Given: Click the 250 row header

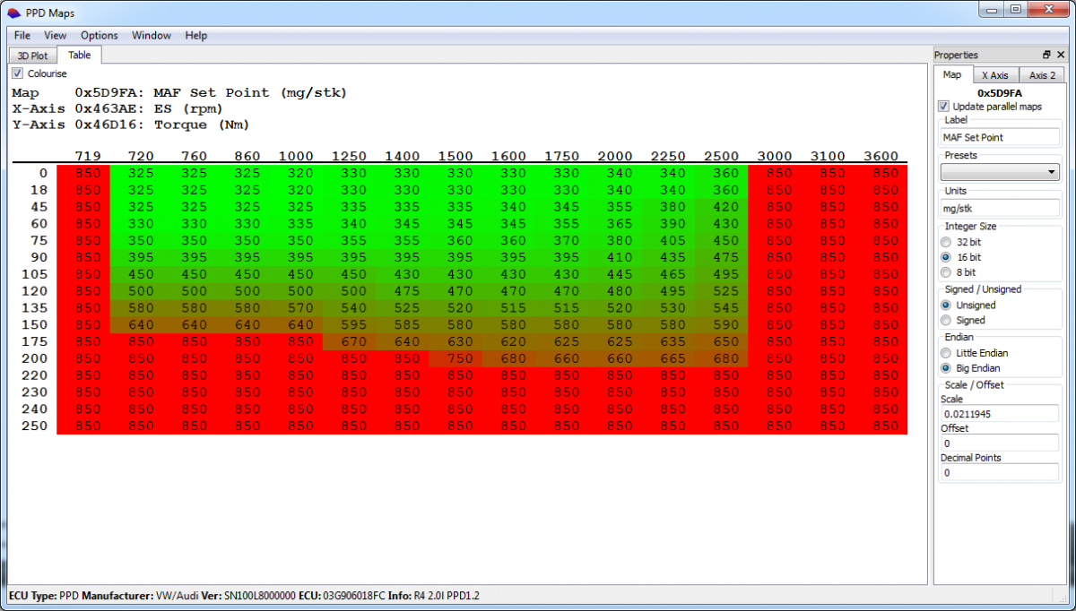Looking at the screenshot, I should click(34, 426).
